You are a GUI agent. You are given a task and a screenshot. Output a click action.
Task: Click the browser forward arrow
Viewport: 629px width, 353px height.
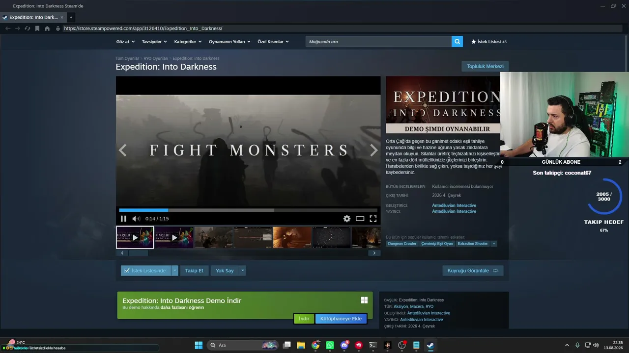18,28
